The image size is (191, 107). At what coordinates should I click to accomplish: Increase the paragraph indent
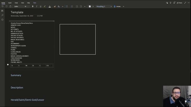(81, 7)
